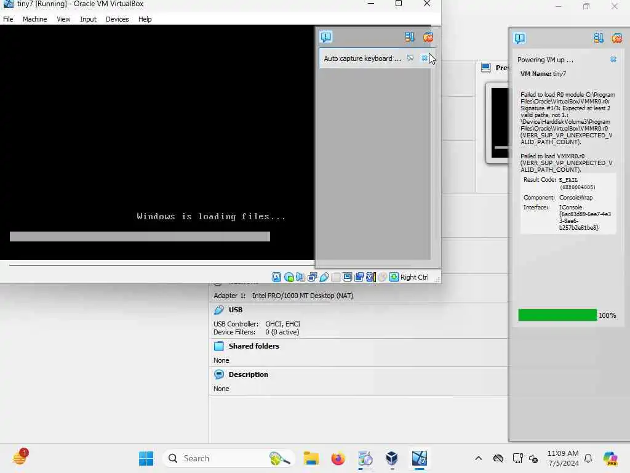The height and width of the screenshot is (473, 630).
Task: Click the display indicator in VM status bar
Action: 347,277
